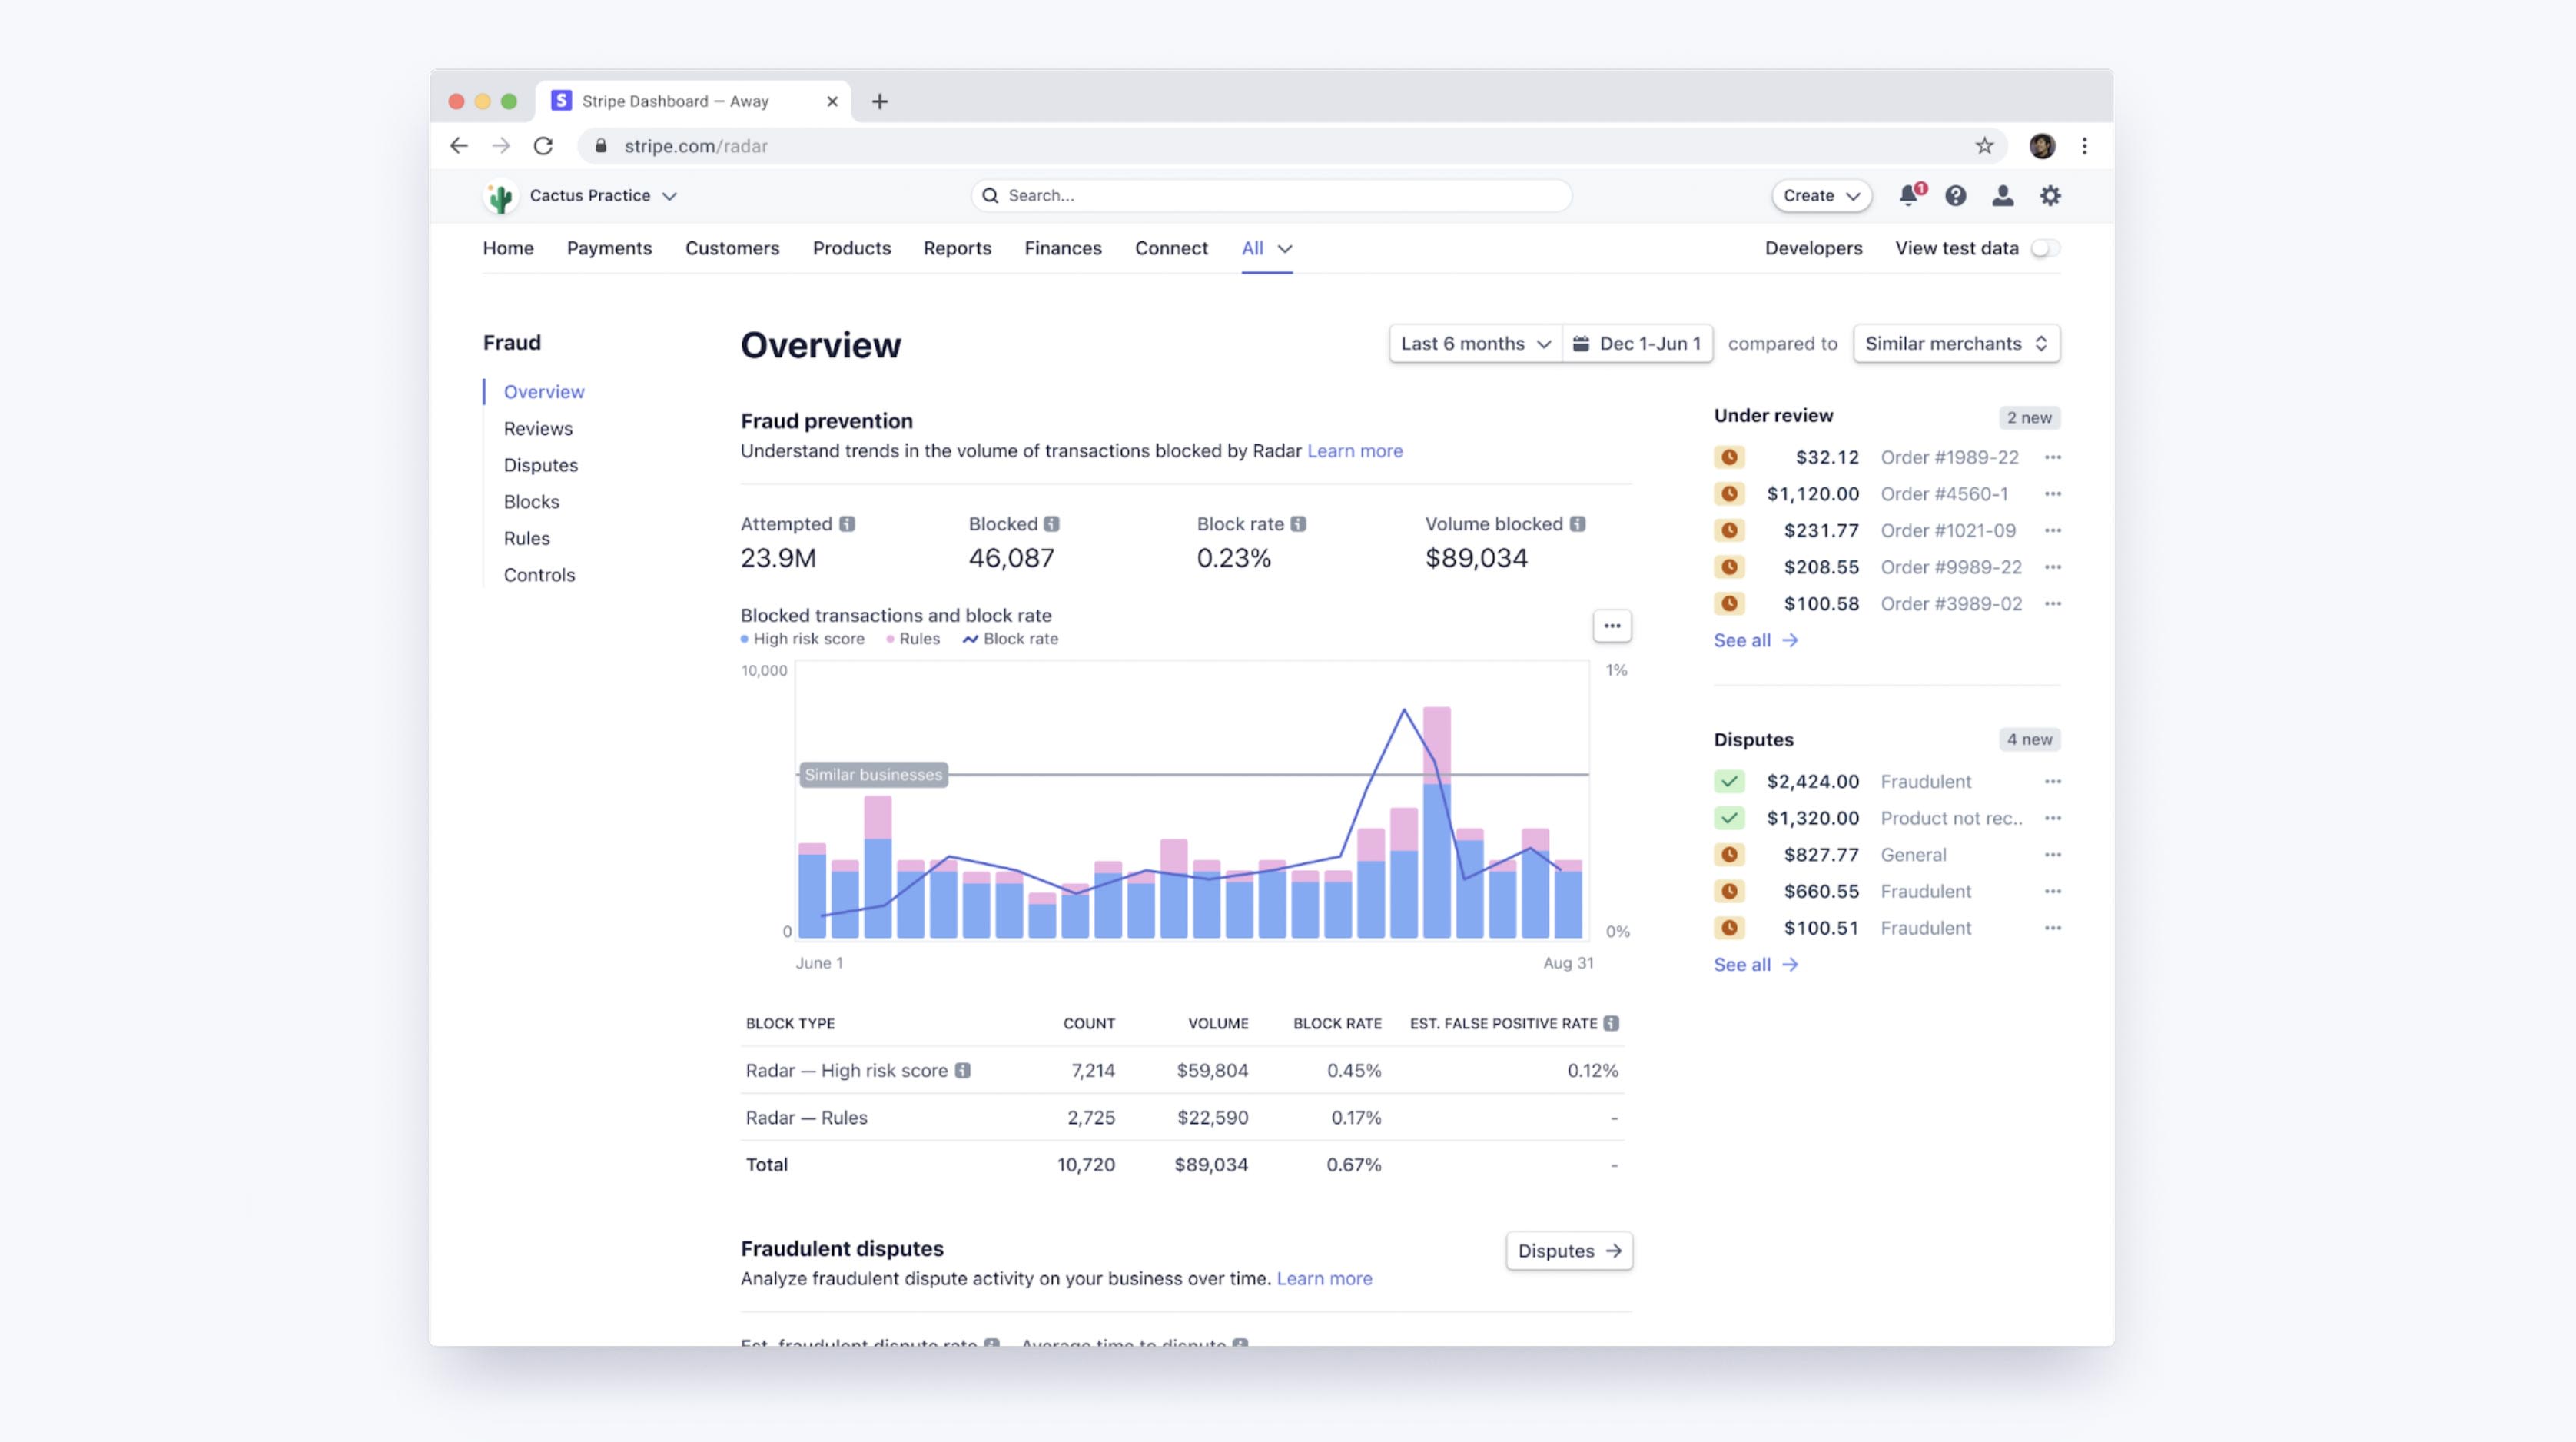Toggle the High risk score legend filter
2576x1442 pixels.
pyautogui.click(x=796, y=639)
